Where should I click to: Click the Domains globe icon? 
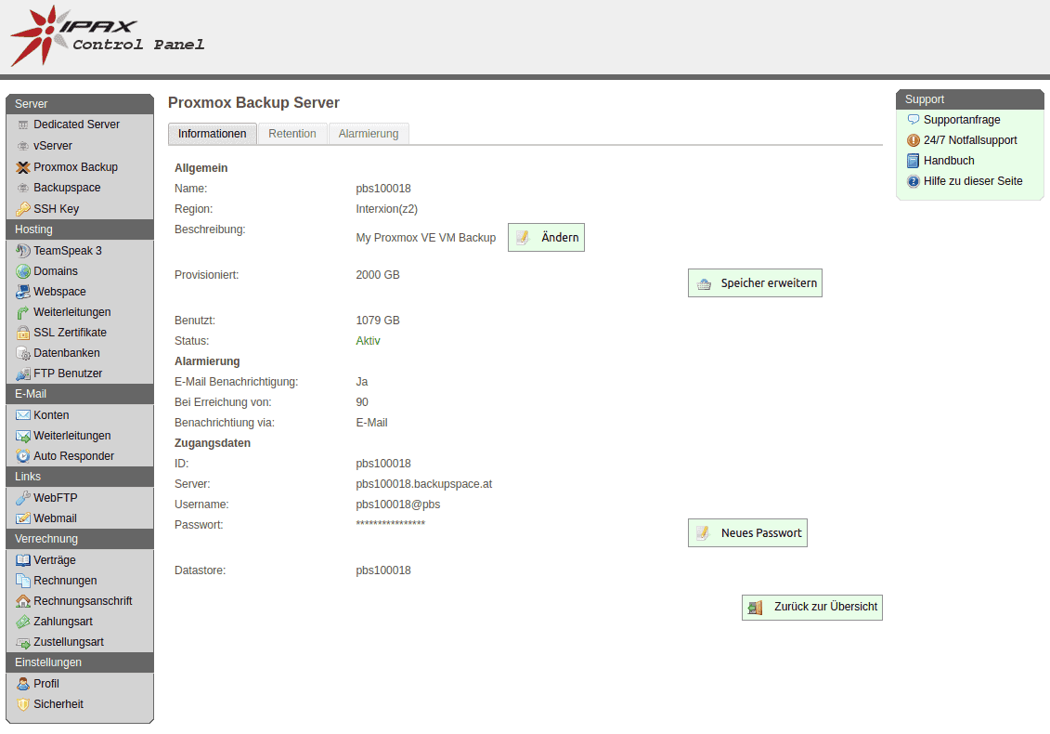pos(23,271)
